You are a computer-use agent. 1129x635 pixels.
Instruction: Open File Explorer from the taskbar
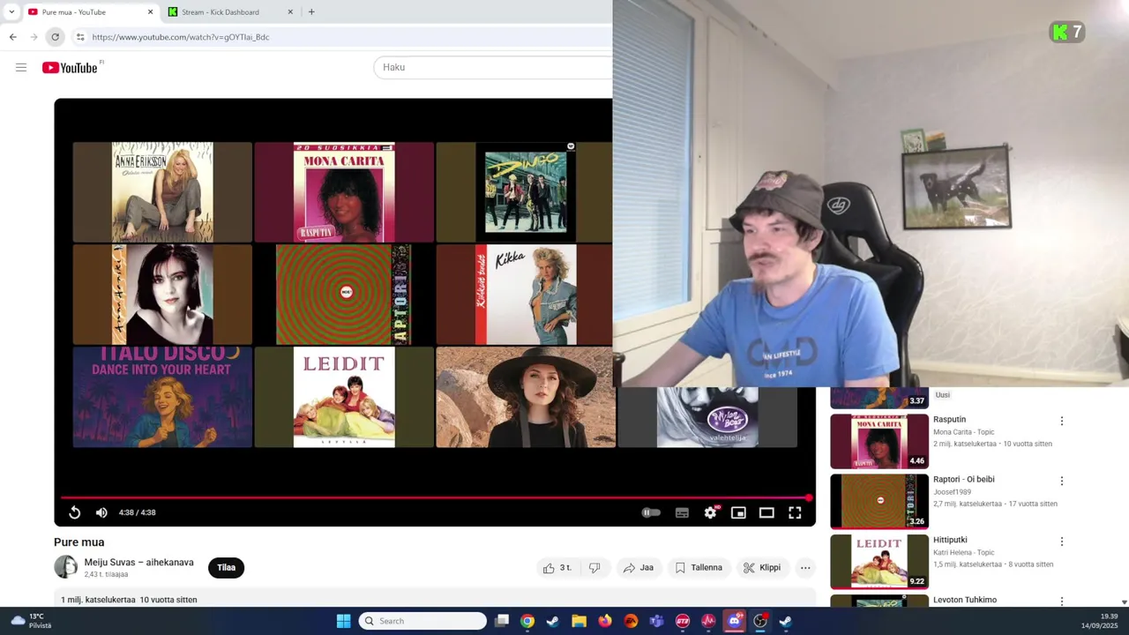coord(579,621)
